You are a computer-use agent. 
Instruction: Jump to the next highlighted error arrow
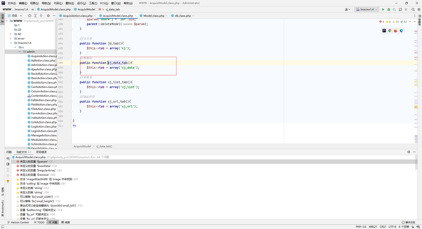point(415,22)
